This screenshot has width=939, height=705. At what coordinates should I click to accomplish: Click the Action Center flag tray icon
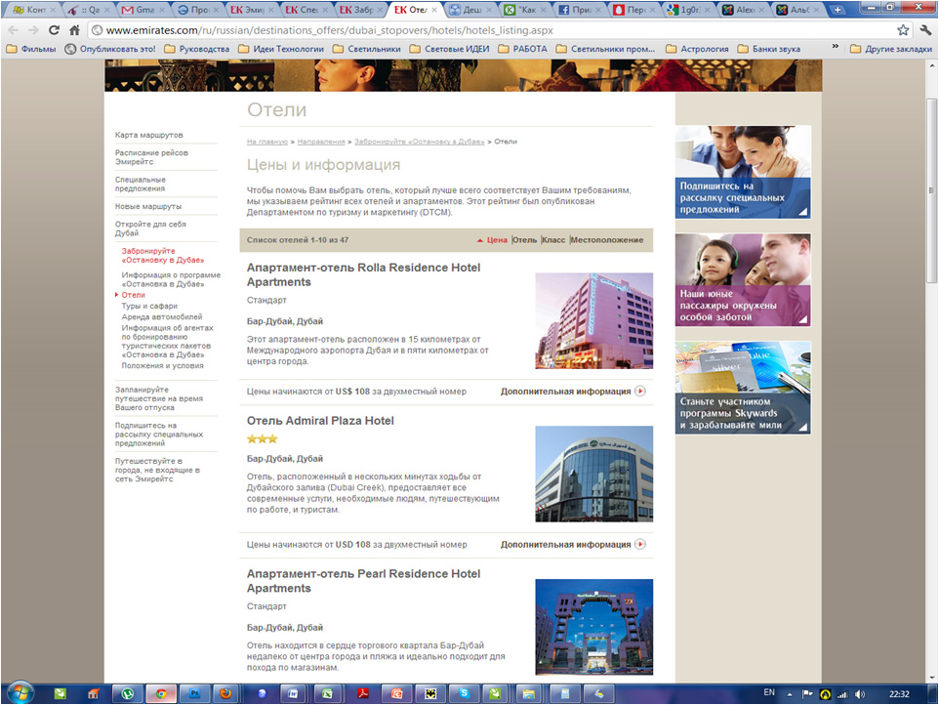807,694
